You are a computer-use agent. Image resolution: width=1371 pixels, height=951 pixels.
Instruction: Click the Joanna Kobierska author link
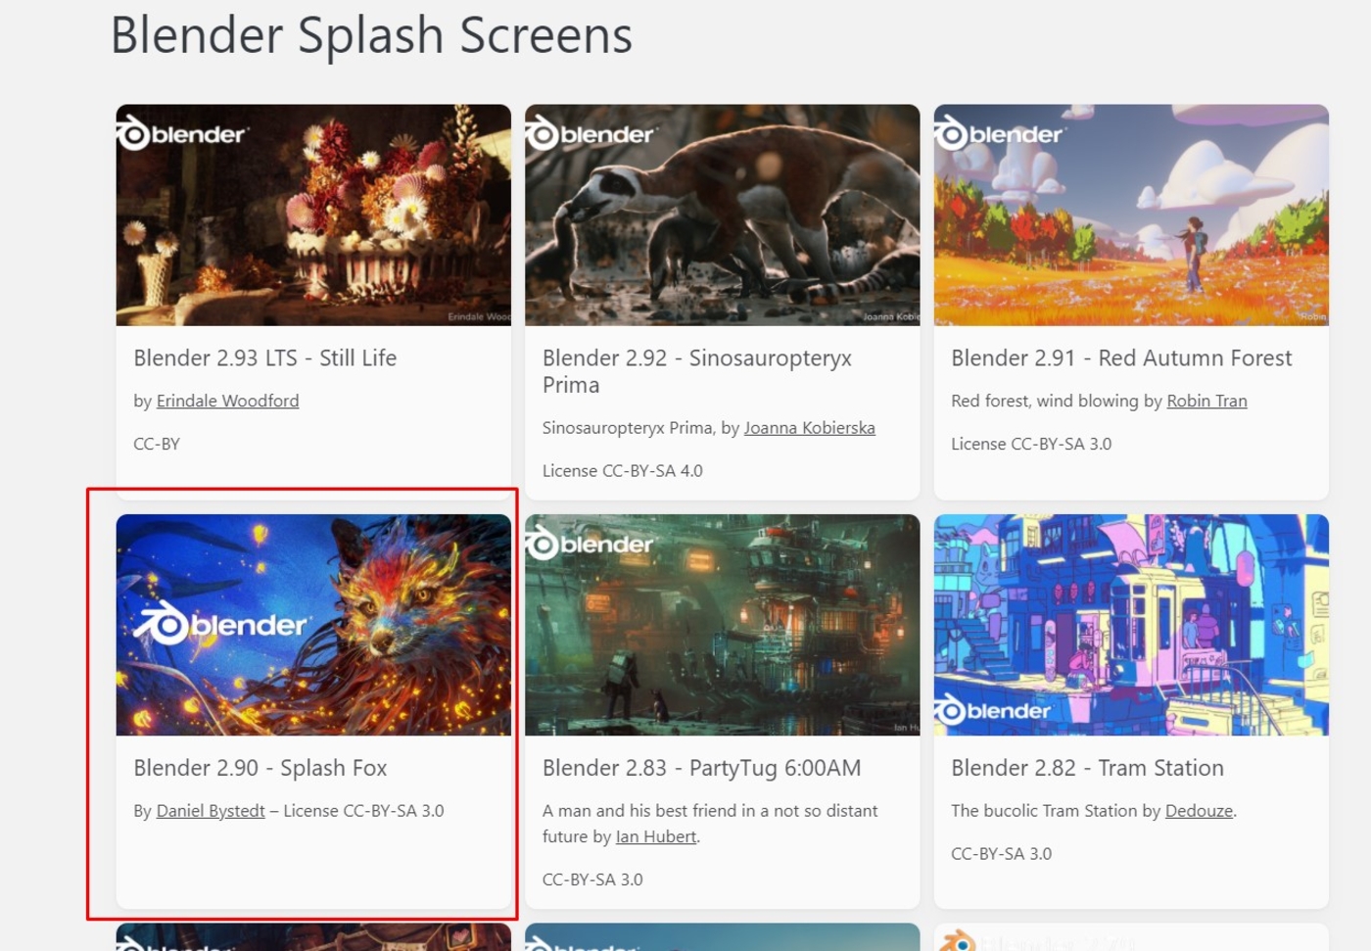tap(809, 428)
